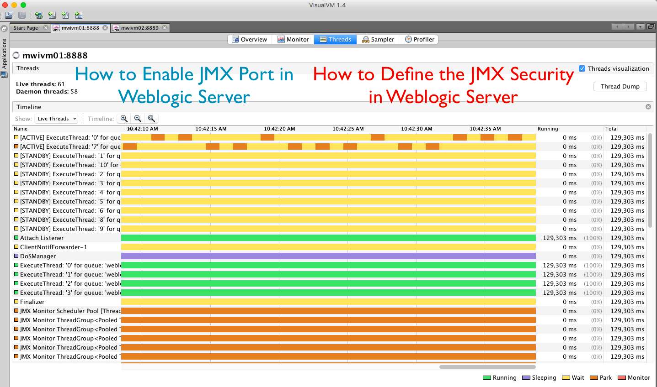Click the disabled Save toolbar icon

tap(22, 15)
